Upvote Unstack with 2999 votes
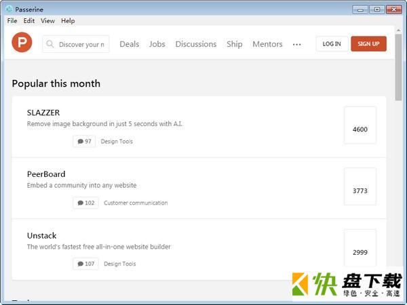 click(360, 247)
